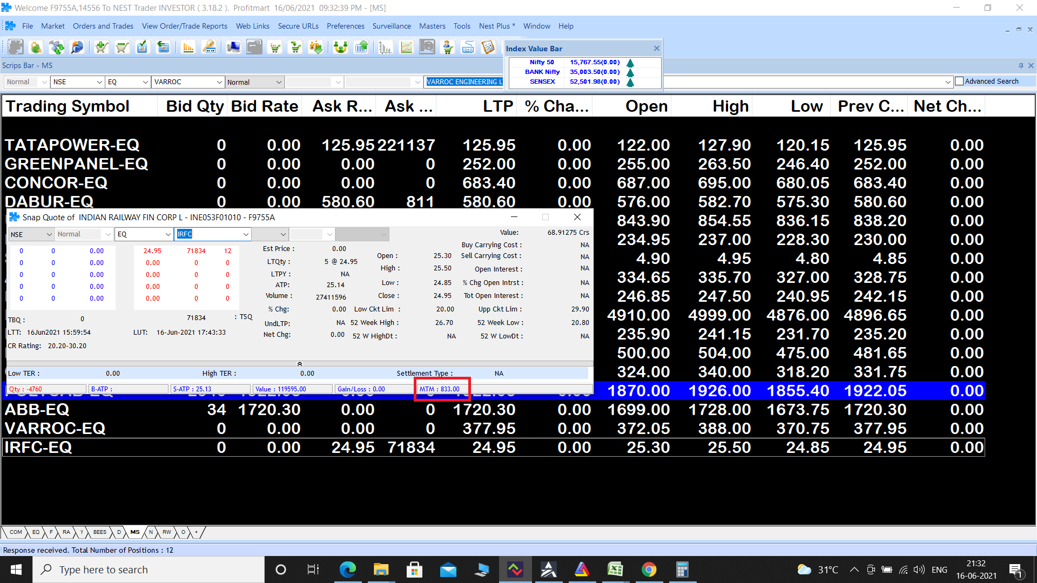Open sell order entry plain cart icon
Screen dimensions: 1037x583
tap(122, 48)
